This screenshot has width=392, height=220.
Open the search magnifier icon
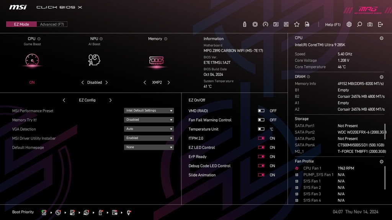[x=359, y=24]
